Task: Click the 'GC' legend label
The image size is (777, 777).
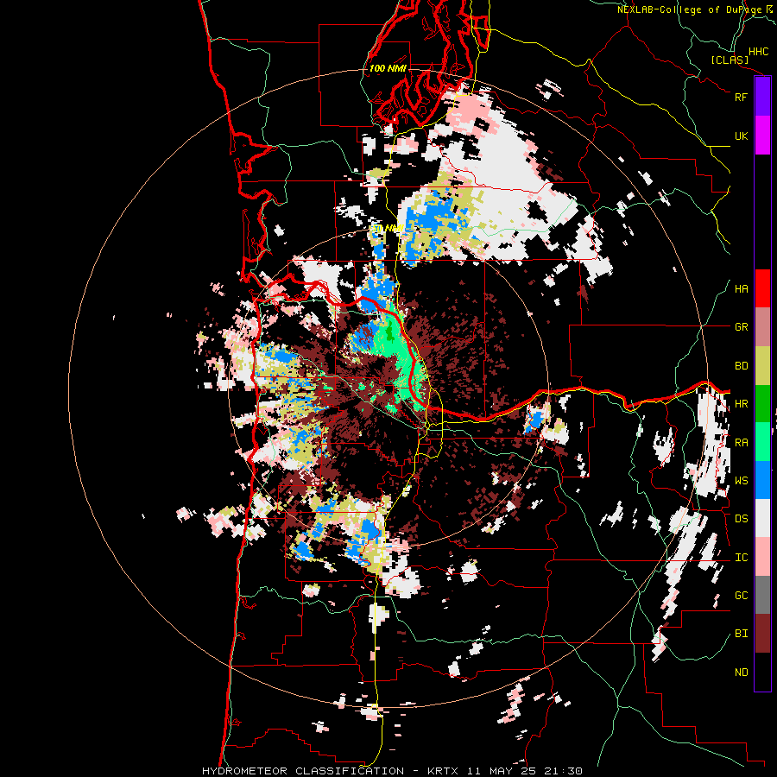Action: 741,596
